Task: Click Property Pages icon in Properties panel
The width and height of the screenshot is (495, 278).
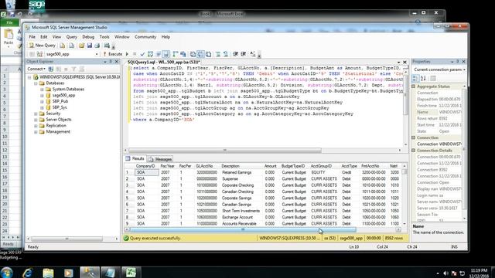Action: (x=433, y=78)
